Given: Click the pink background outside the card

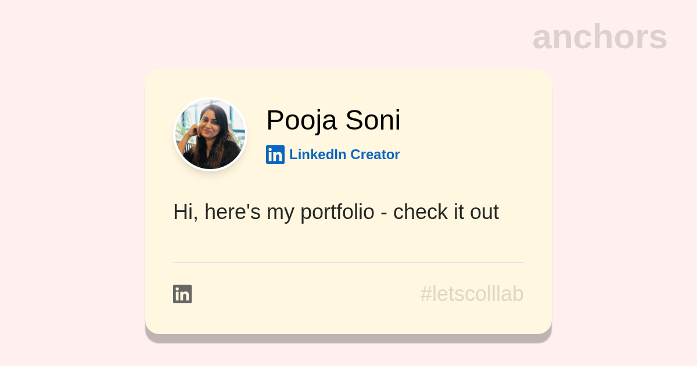Looking at the screenshot, I should (70, 186).
